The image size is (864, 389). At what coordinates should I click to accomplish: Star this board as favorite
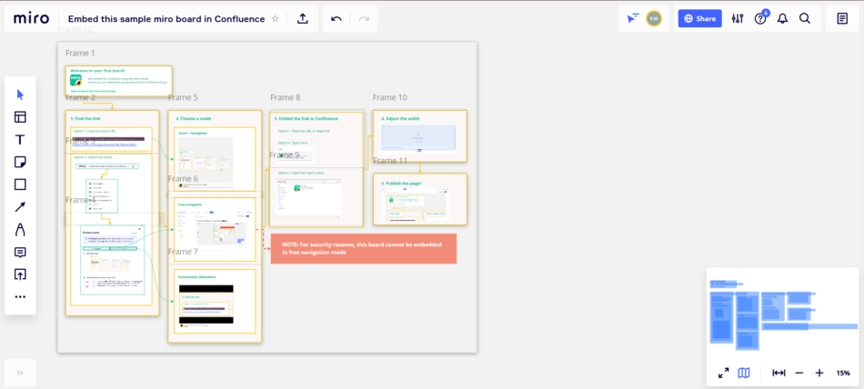[x=276, y=19]
